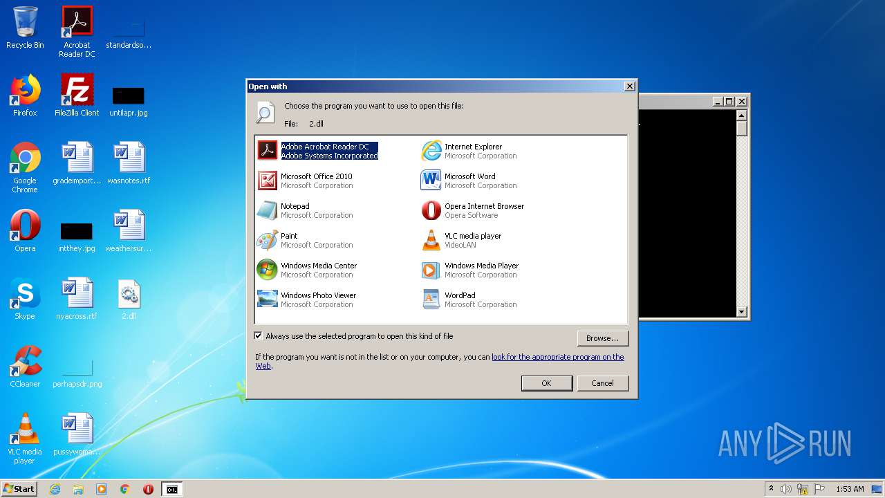This screenshot has width=885, height=498.
Task: Confirm with the OK button
Action: [x=546, y=383]
